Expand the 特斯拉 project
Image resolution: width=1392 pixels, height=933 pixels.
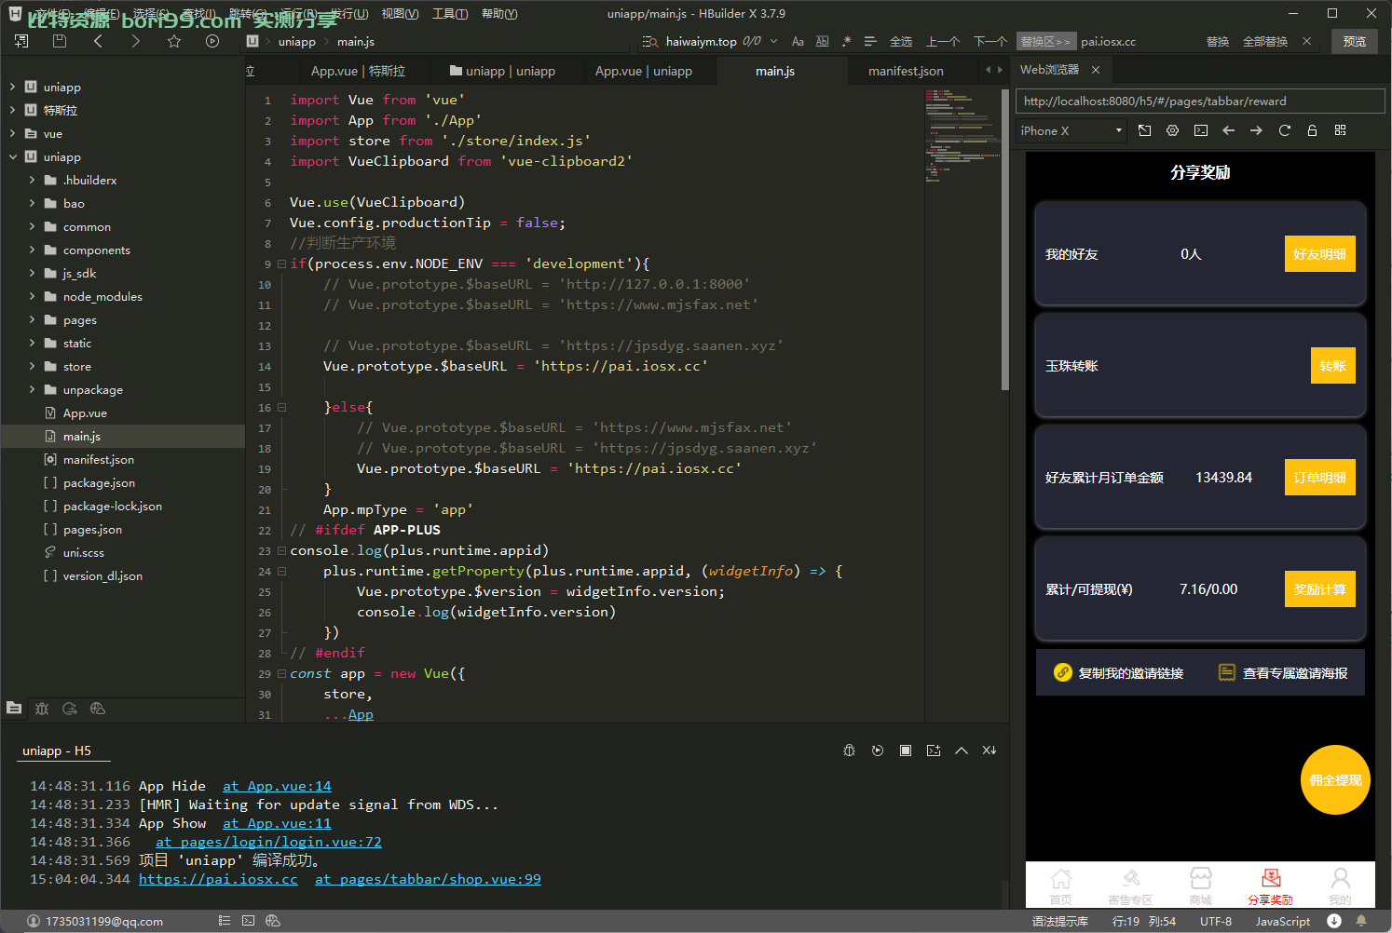(13, 110)
